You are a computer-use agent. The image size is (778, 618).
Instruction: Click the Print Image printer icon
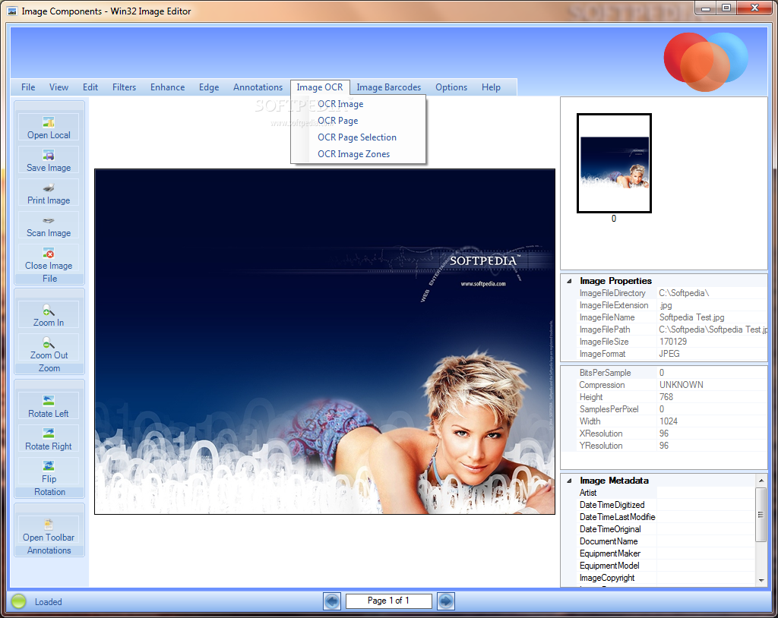pyautogui.click(x=49, y=188)
